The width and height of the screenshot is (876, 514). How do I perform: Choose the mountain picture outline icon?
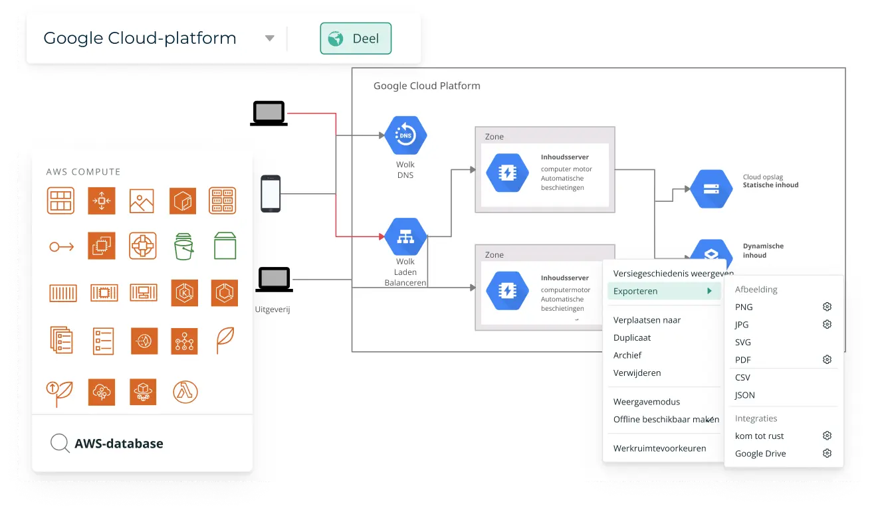coord(142,201)
